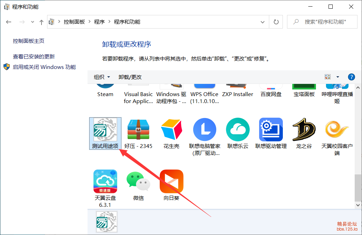Click the 宝塔面板 label
This screenshot has height=235, width=362.
point(304,94)
